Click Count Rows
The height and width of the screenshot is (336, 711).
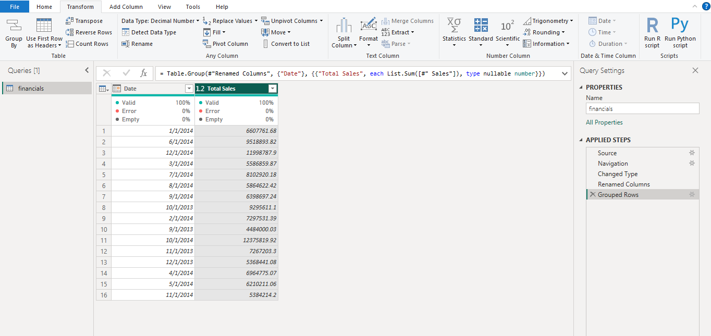pyautogui.click(x=87, y=44)
